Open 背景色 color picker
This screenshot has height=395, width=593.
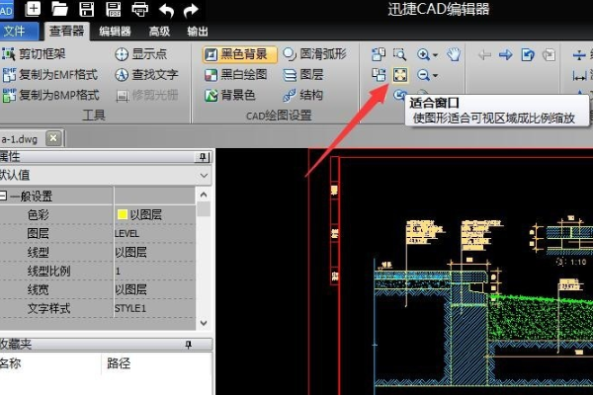coord(230,95)
